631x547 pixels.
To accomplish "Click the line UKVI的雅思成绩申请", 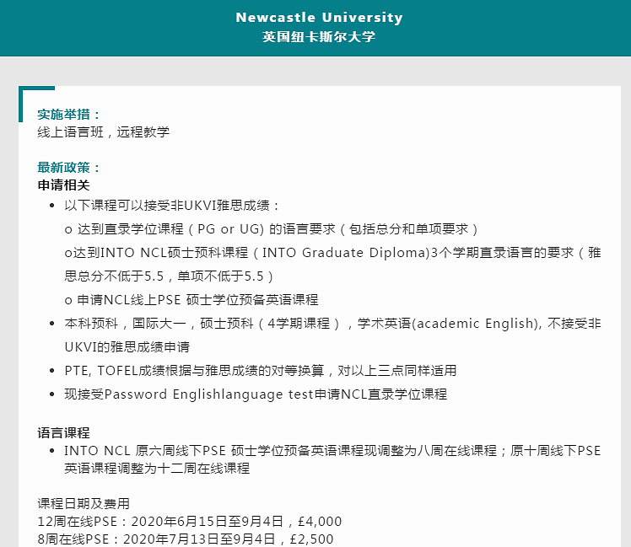I will tap(127, 346).
